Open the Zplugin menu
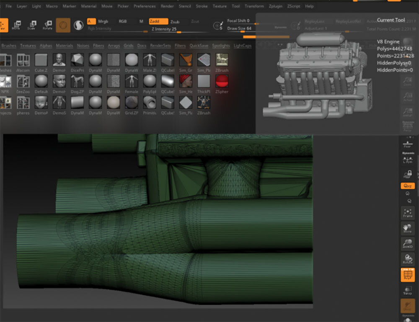419x322 pixels. pyautogui.click(x=276, y=6)
